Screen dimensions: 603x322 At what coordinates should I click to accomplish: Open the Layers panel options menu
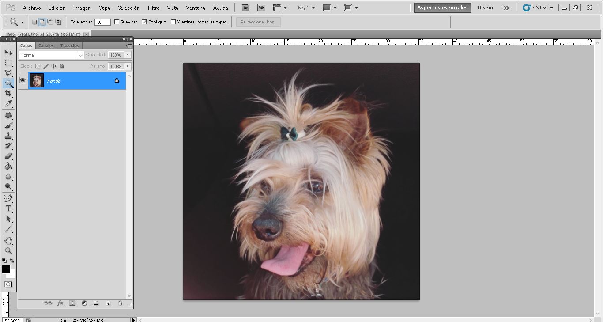[129, 45]
